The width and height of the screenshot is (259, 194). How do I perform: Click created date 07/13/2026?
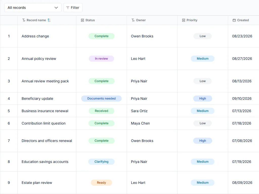[242, 111]
